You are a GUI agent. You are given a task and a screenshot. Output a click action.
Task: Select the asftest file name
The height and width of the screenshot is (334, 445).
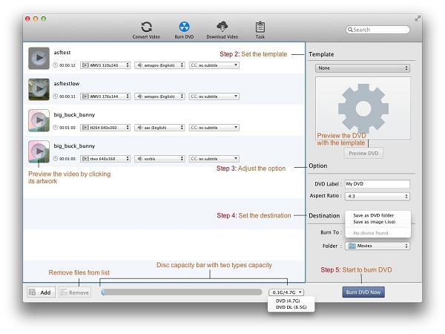point(62,53)
